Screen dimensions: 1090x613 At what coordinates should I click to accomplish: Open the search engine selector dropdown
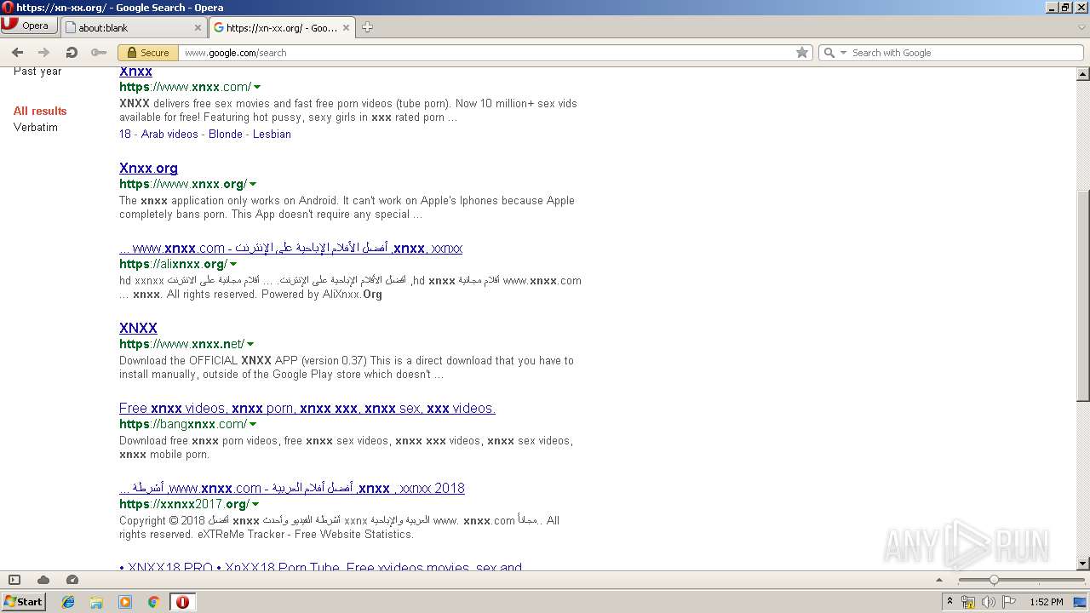click(x=834, y=53)
